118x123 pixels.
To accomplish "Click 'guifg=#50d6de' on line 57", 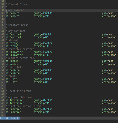I will [x=43, y=79].
